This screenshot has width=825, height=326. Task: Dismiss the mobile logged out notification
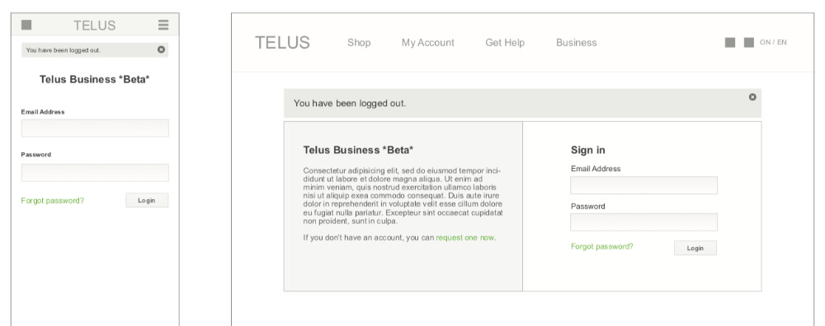point(161,49)
